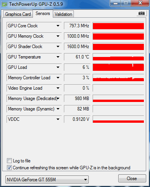Click the 797.3 MHz core clock value field

(x=77, y=26)
